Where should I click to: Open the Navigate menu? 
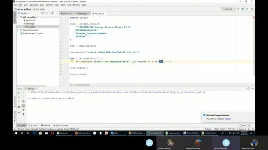coord(34,5)
